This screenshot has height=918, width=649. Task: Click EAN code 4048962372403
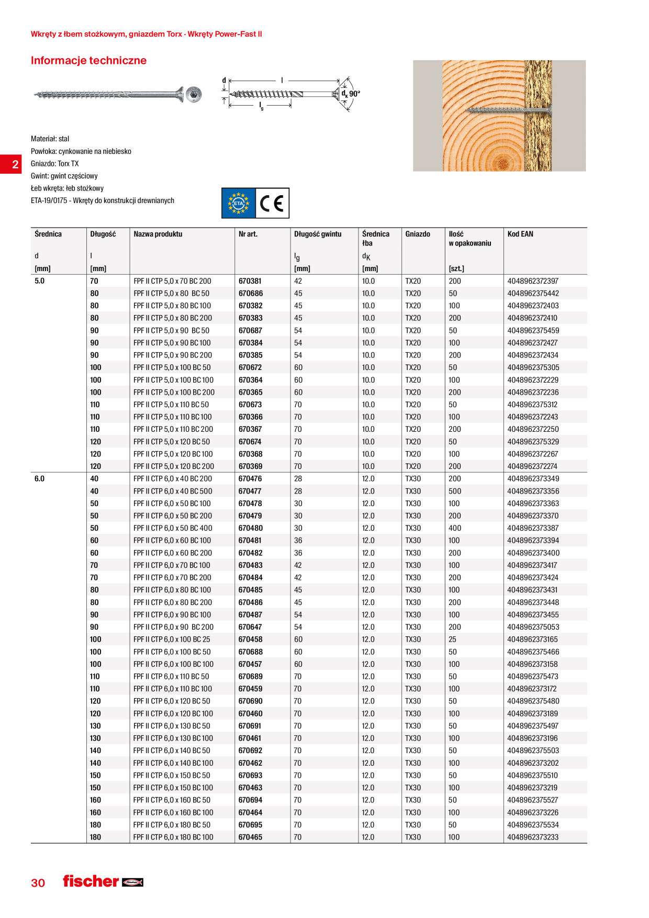tap(533, 306)
